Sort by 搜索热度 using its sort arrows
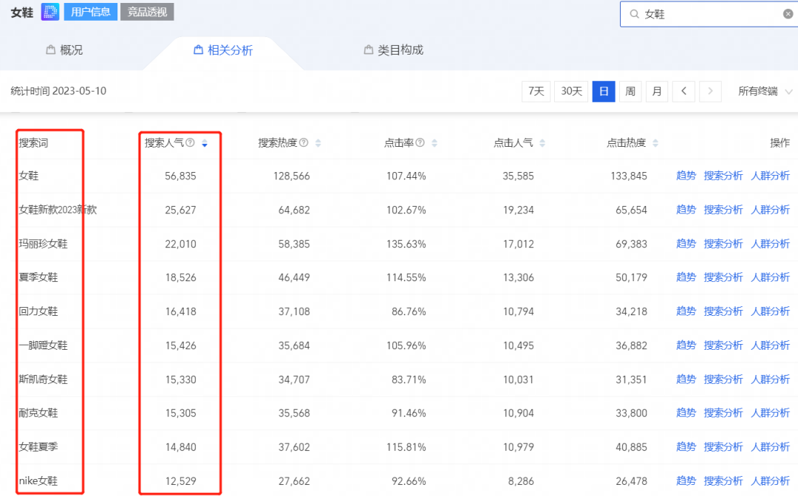 pos(318,143)
